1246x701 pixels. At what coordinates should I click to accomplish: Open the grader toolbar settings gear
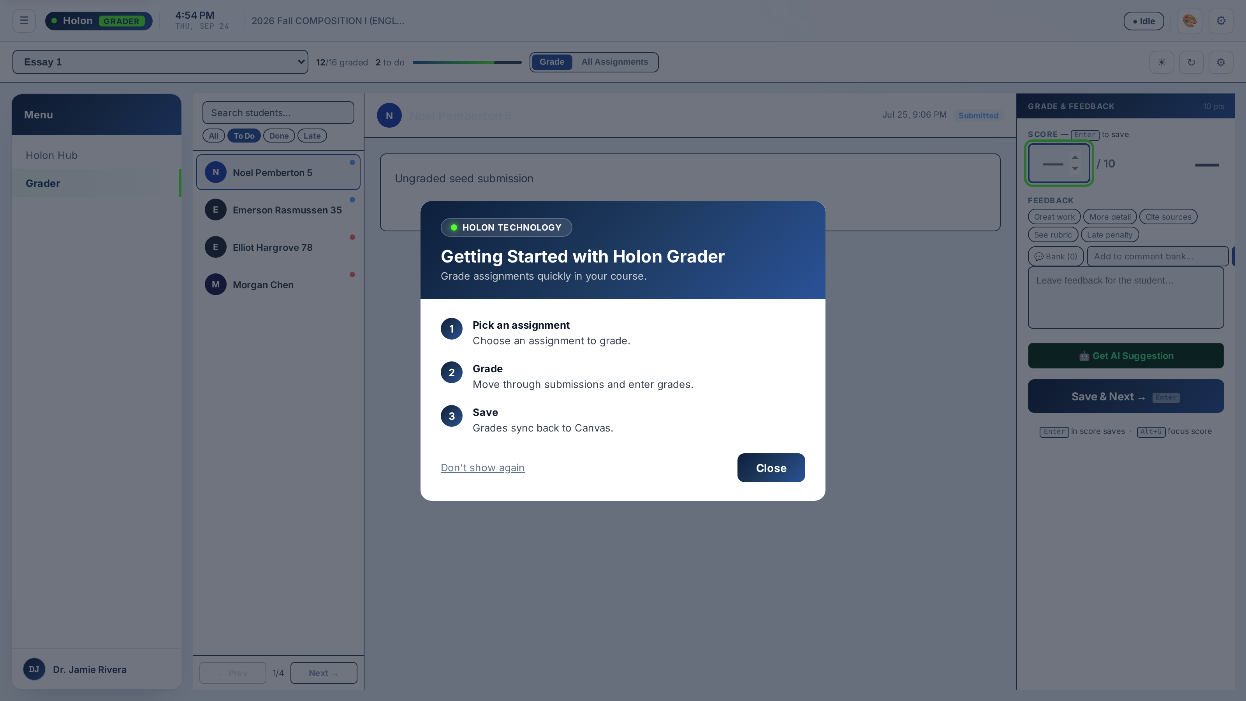tap(1220, 62)
